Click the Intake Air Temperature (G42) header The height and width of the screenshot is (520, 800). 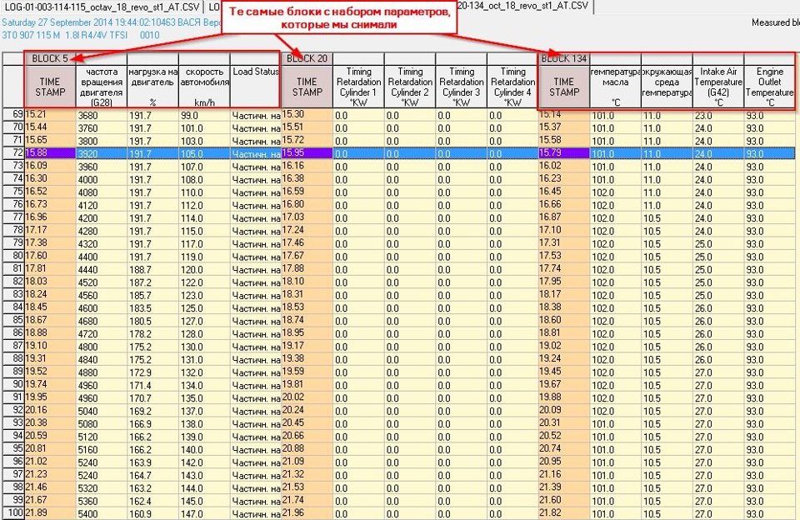(x=718, y=87)
